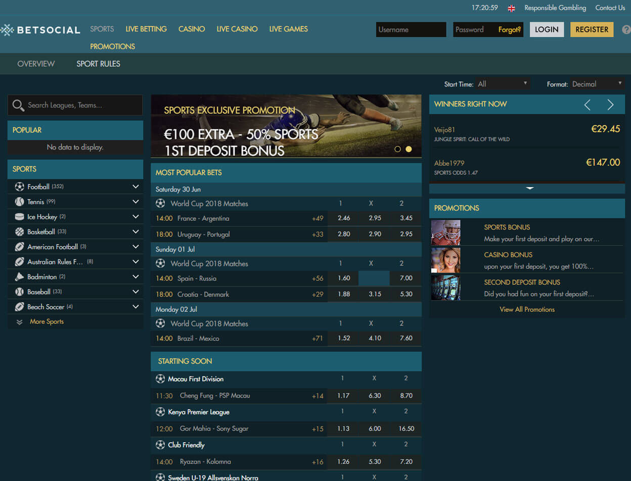Viewport: 631px width, 481px height.
Task: Click the More Sports link
Action: point(47,322)
